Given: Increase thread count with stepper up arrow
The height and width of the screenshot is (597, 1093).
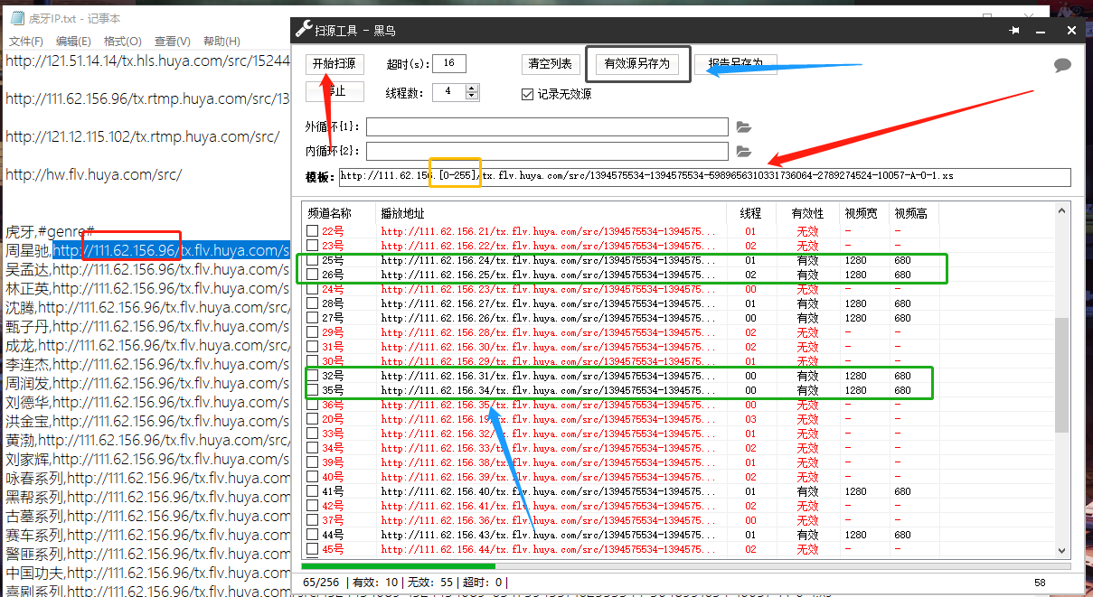Looking at the screenshot, I should pos(472,88).
